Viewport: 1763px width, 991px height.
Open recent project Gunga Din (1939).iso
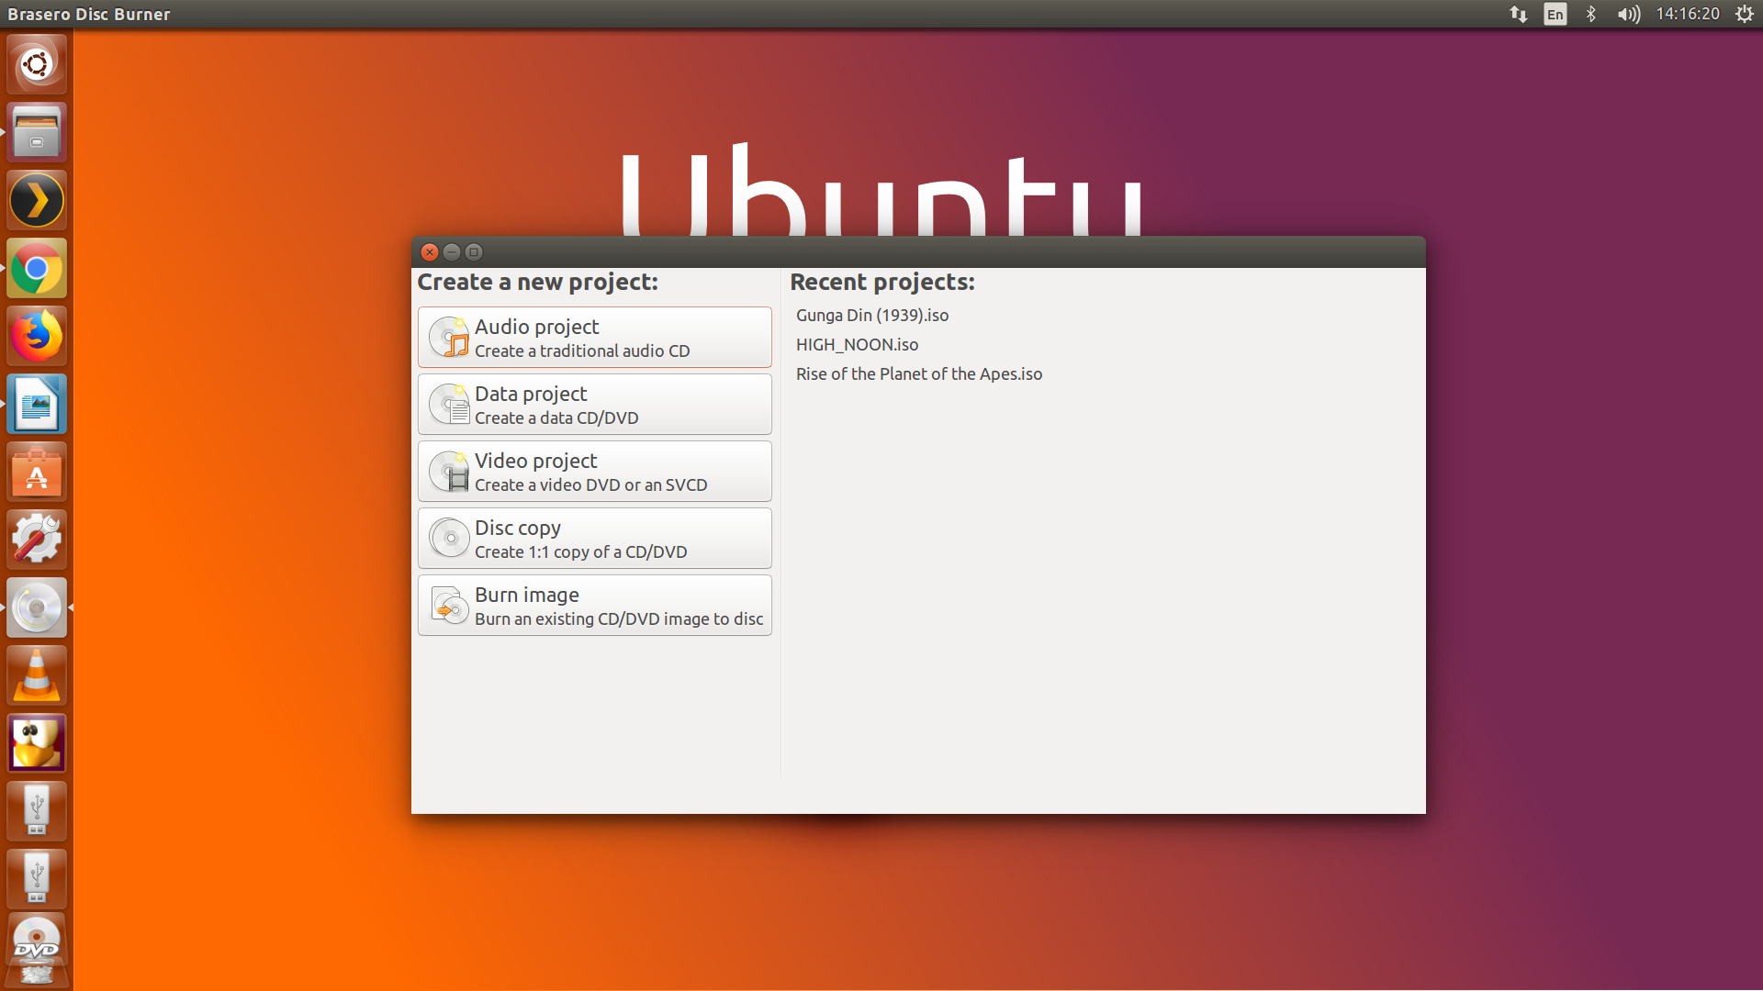tap(872, 315)
